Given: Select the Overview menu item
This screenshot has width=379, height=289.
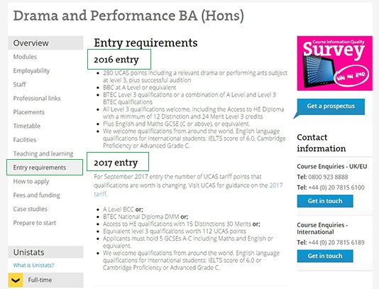Looking at the screenshot, I should coord(45,43).
